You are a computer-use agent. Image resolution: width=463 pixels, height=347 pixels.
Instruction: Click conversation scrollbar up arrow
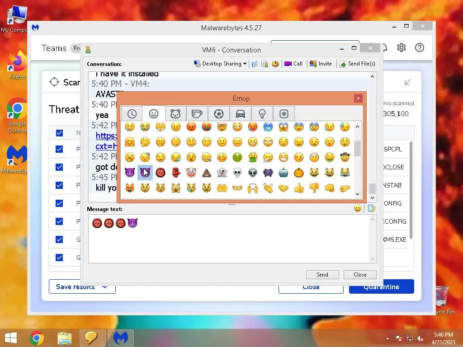tap(373, 77)
